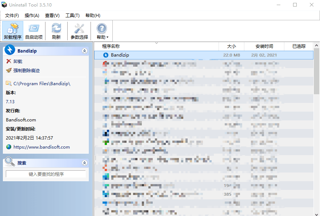Click the publisher text Bandisoft.com
Screen dimensions: 320x216
[21, 120]
